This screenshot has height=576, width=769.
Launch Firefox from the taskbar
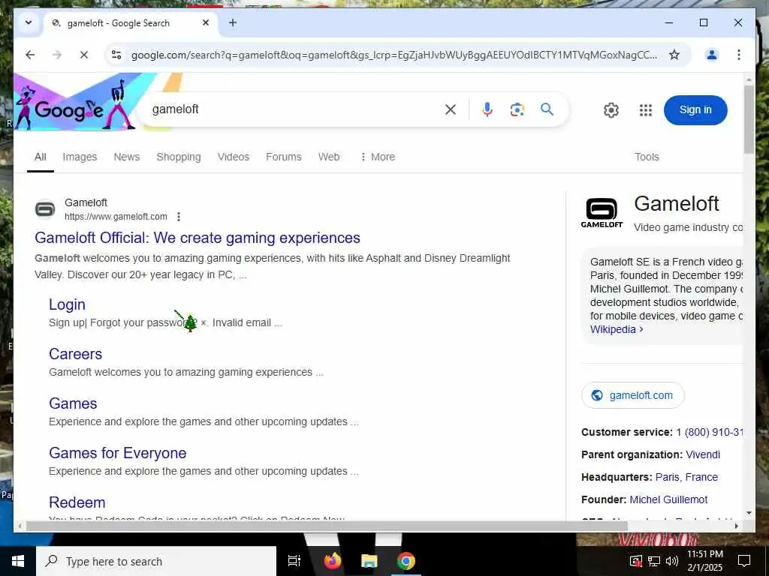[333, 561]
